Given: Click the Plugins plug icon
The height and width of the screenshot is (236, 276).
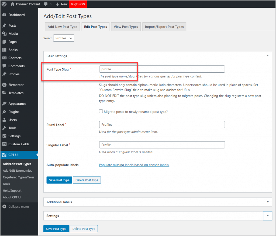Looking at the screenshot, I should 4,112.
